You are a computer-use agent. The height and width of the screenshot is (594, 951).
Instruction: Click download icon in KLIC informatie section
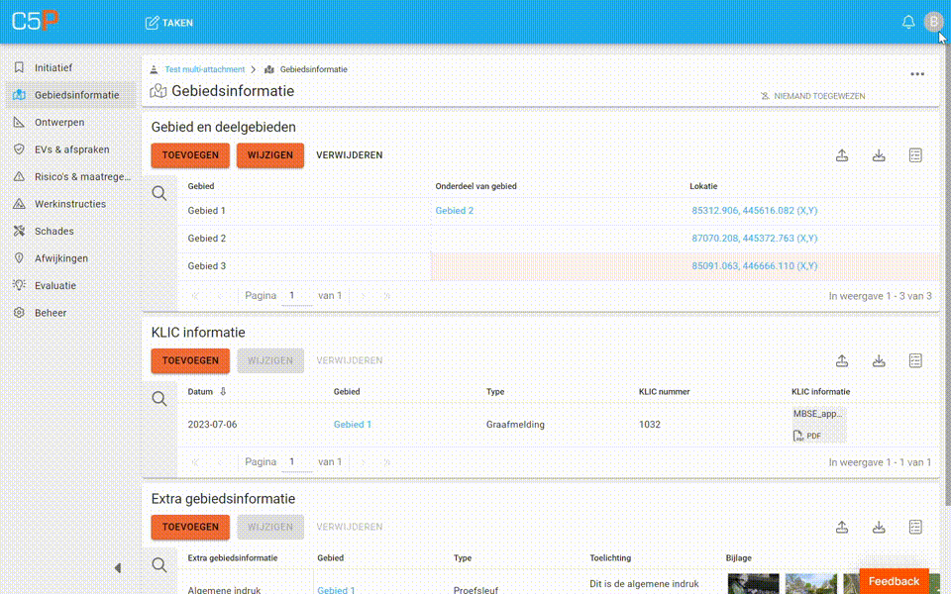(x=879, y=361)
